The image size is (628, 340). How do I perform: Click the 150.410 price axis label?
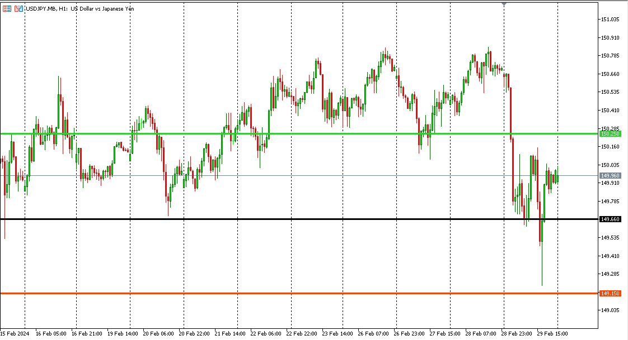click(x=611, y=111)
